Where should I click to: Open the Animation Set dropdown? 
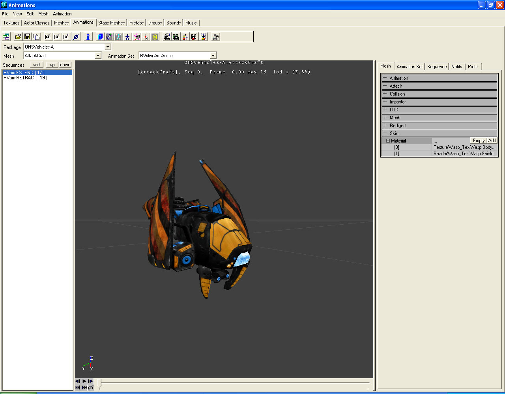(213, 56)
